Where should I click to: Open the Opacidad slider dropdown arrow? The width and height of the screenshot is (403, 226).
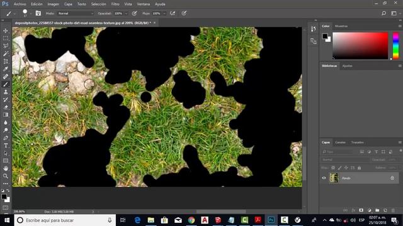point(126,13)
